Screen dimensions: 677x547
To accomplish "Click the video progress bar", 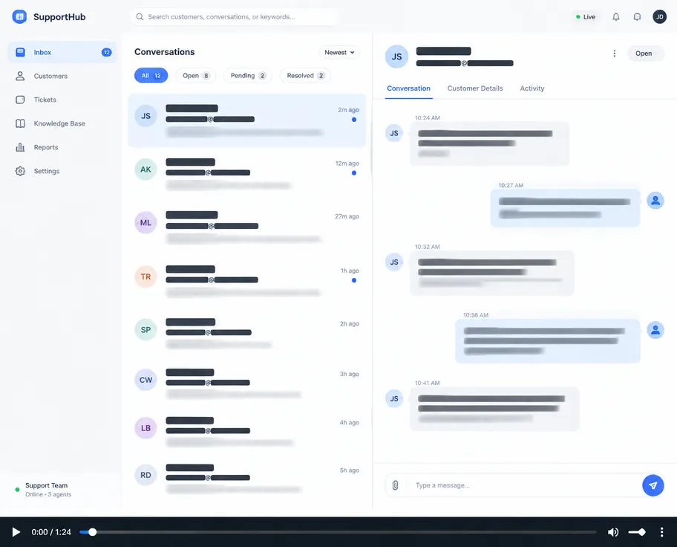I will [338, 532].
